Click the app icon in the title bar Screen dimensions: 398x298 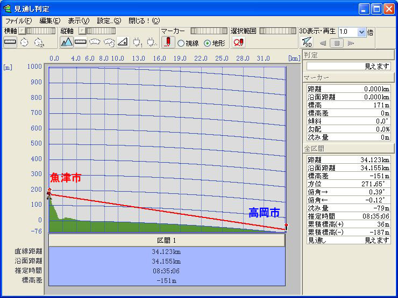coord(8,9)
